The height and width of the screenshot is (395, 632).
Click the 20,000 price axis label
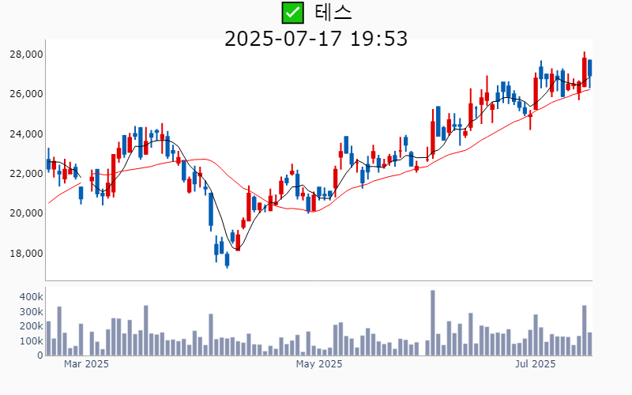coord(26,213)
